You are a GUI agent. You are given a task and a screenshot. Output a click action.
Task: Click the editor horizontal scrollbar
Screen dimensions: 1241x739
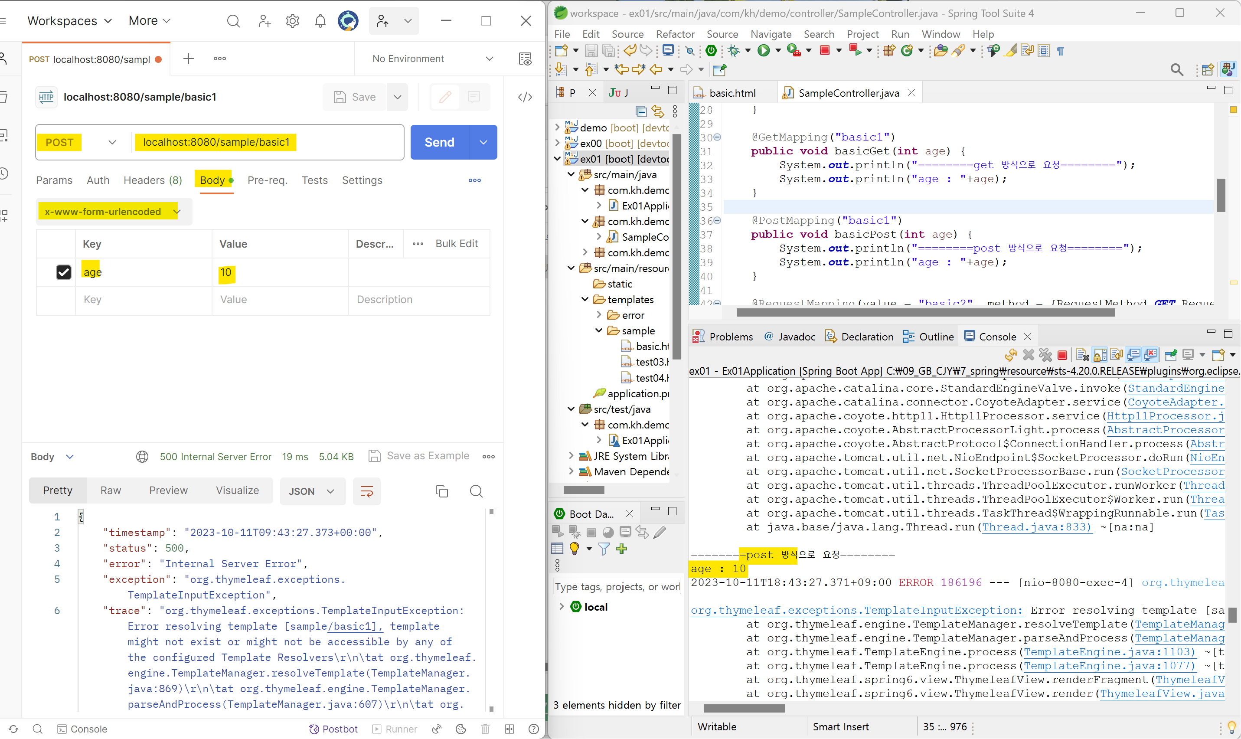click(x=925, y=313)
